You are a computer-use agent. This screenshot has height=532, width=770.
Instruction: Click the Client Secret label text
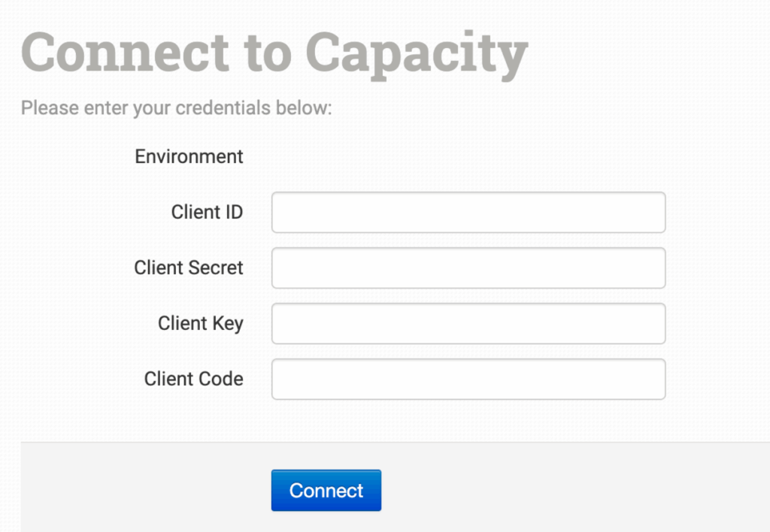click(189, 268)
